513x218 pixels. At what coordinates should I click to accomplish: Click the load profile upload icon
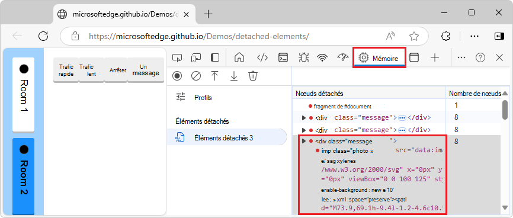[x=214, y=76]
